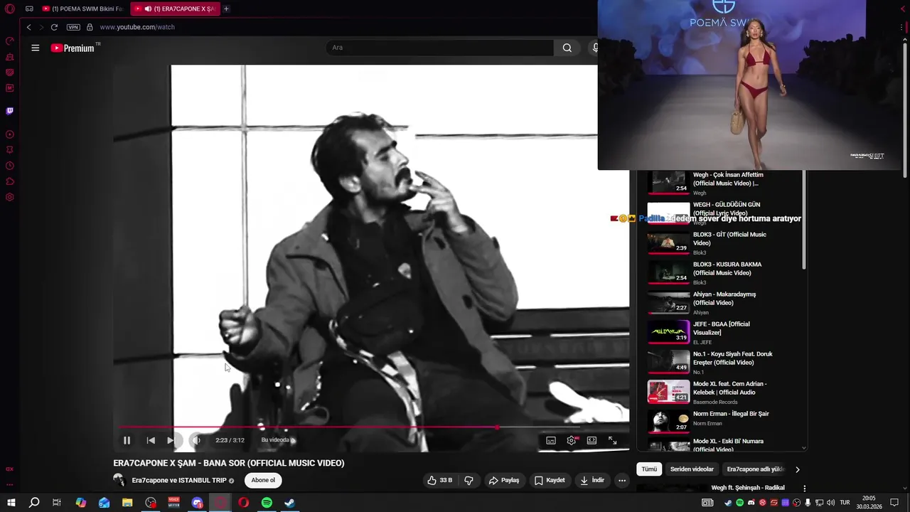
Task: Open the BLOK3 - GİT thumbnail
Action: tap(668, 242)
